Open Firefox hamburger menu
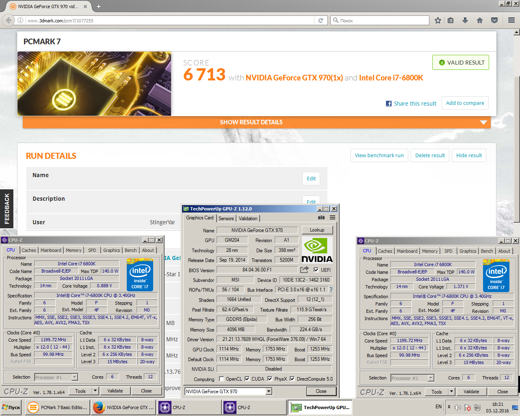The image size is (520, 416). (511, 20)
